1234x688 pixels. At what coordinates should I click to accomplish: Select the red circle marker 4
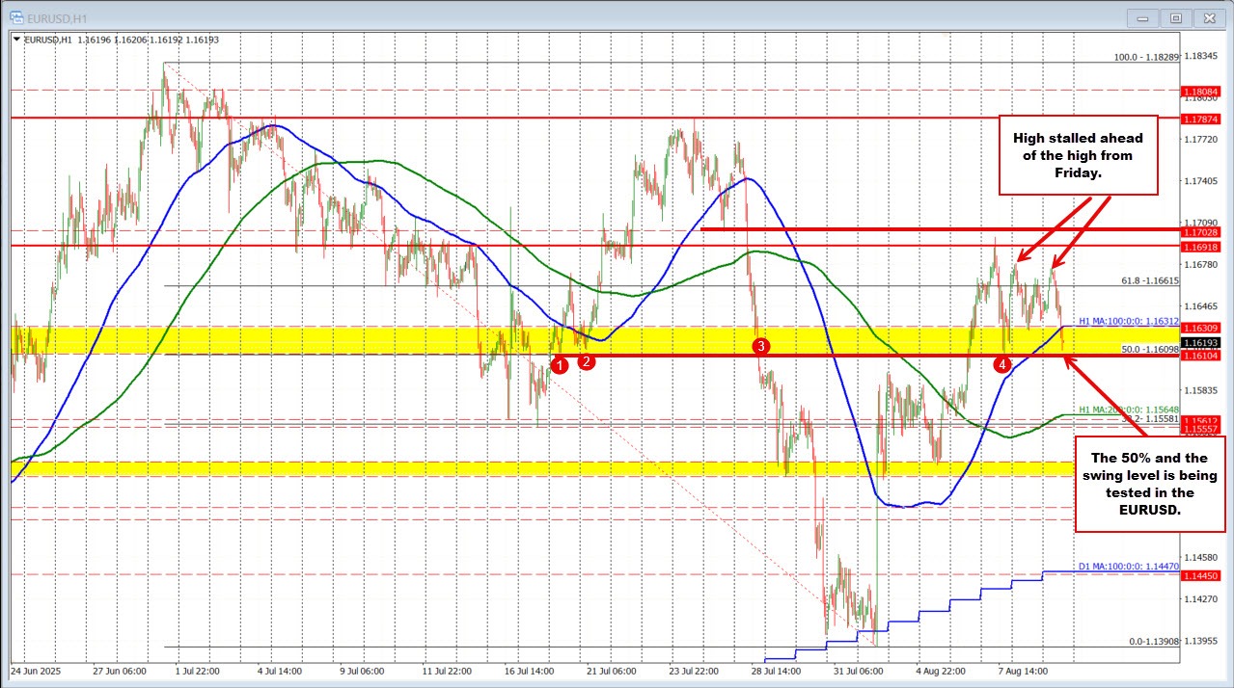[1003, 364]
